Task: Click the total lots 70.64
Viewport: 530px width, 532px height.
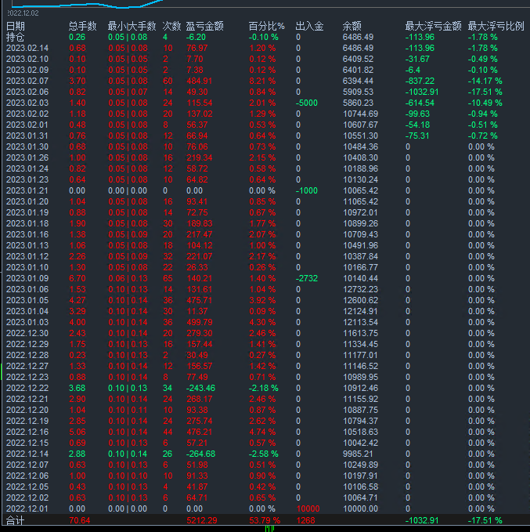Action: click(80, 521)
